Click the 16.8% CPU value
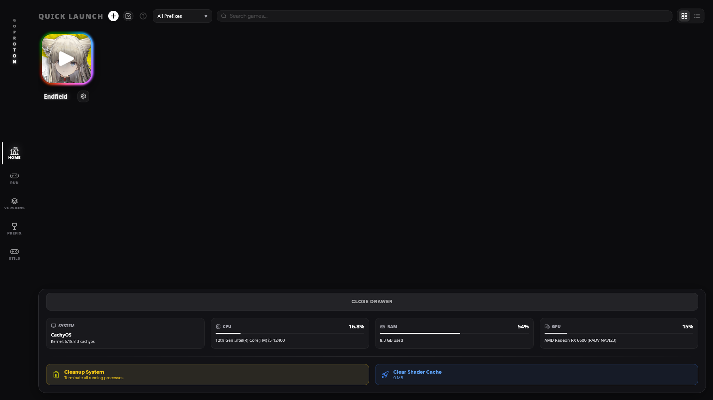Viewport: 713px width, 400px height. [x=356, y=327]
